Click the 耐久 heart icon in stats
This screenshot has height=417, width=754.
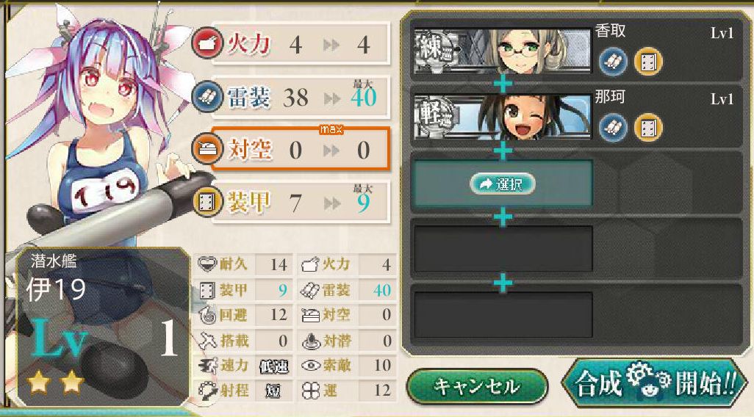(207, 264)
